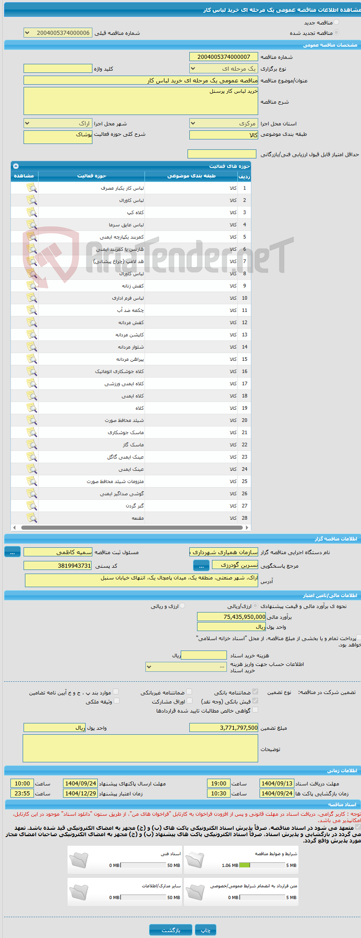View details for کاپشن مردانه row

pyautogui.click(x=32, y=335)
